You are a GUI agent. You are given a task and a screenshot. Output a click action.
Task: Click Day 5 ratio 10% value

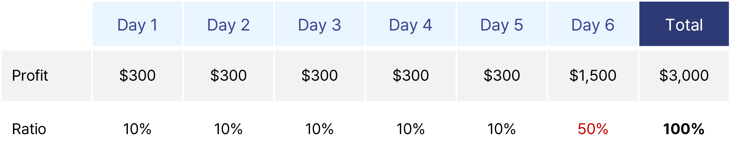[502, 129]
